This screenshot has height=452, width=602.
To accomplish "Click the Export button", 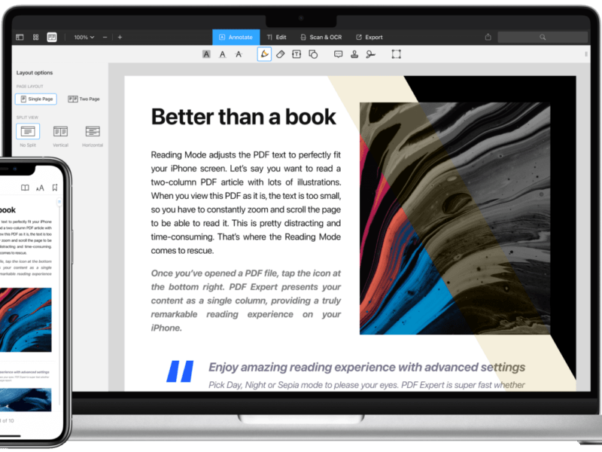I will point(369,36).
